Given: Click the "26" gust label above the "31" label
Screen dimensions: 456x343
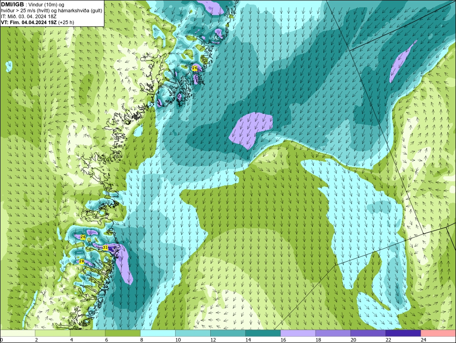Looking at the screenshot, I should (x=83, y=237).
